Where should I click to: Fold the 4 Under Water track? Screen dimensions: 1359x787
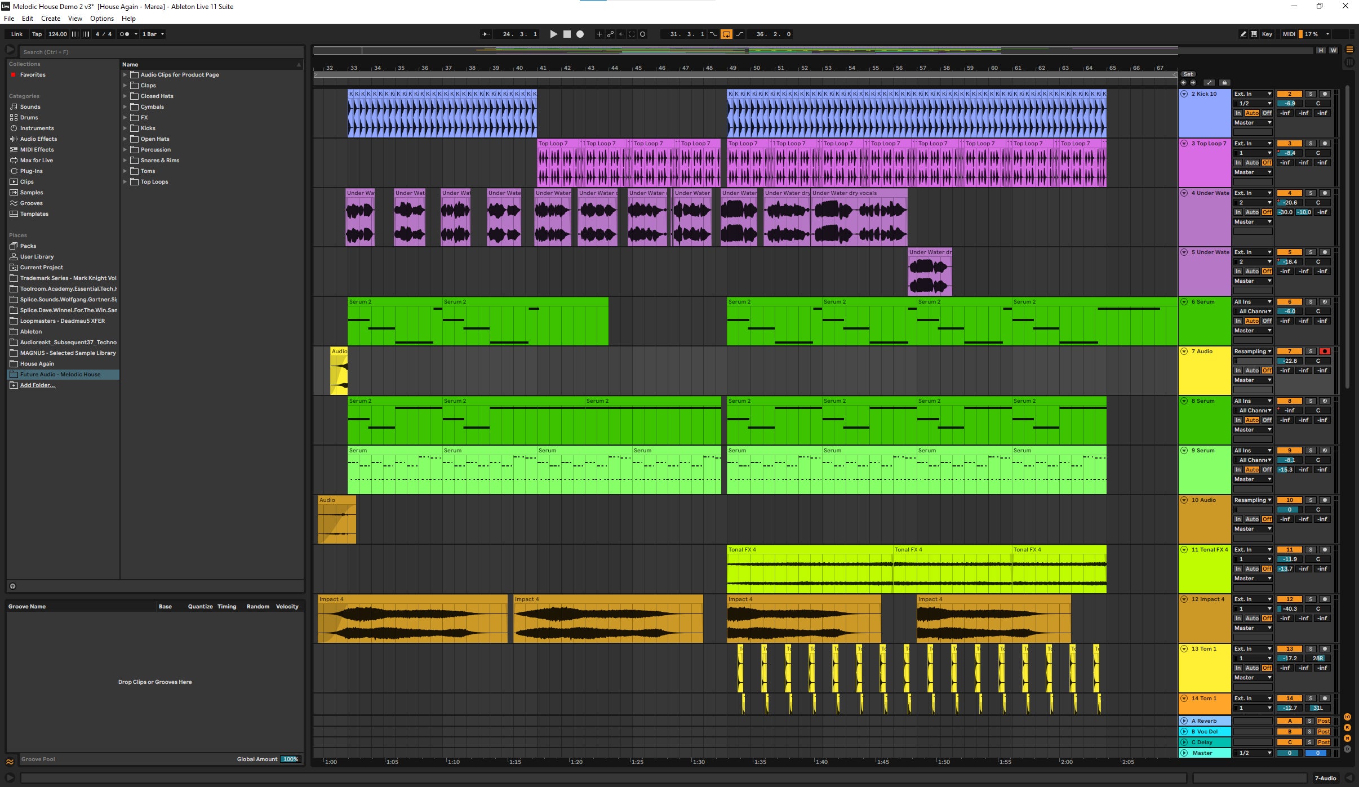pos(1184,193)
